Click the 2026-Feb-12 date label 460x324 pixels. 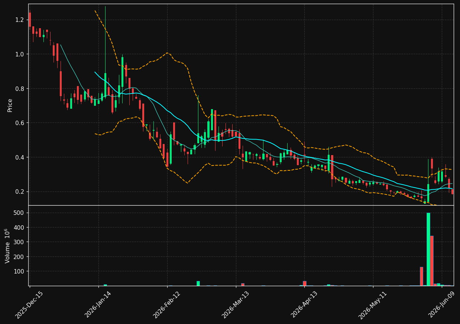point(167,305)
